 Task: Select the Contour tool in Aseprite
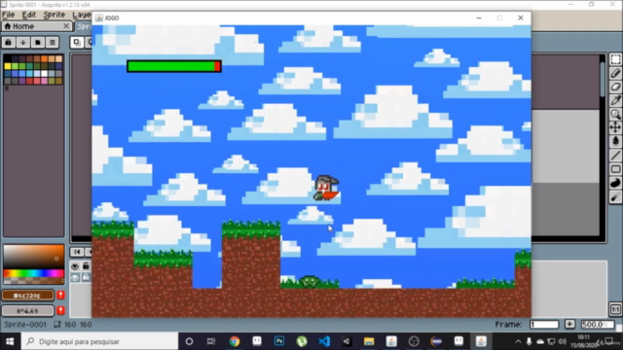615,183
